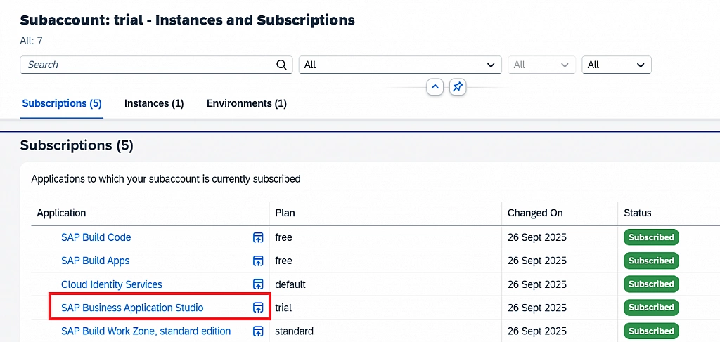This screenshot has width=720, height=342.
Task: Open the SAP Business Application Studio link
Action: [x=132, y=308]
